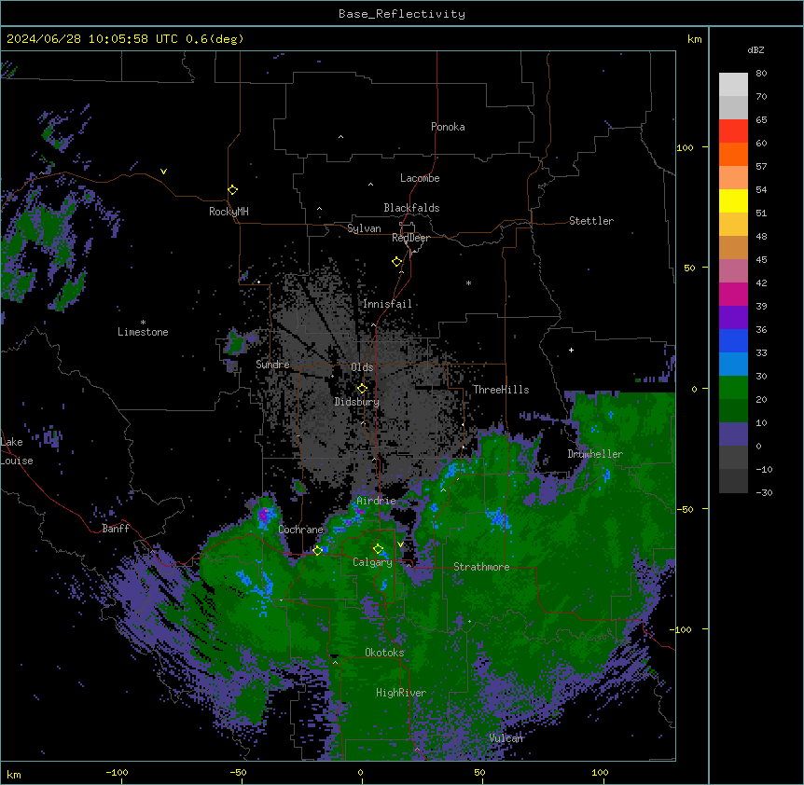Select the white plus marker north of Drumheller
The height and width of the screenshot is (785, 804).
(x=571, y=350)
